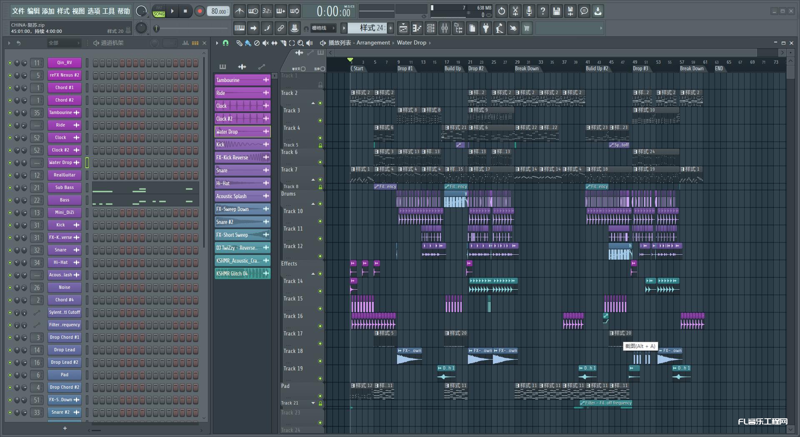Add a new pattern with plus button
The width and height of the screenshot is (800, 437).
(390, 28)
